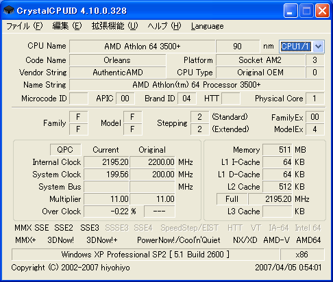Click the AMD64 feature label
Screen dimensions: 333x282
point(308,240)
